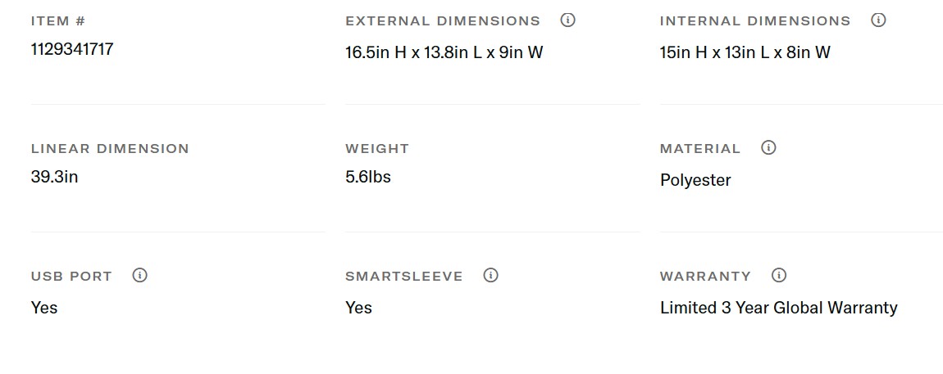This screenshot has height=374, width=943.
Task: Open the External Dimensions info icon
Action: [567, 20]
